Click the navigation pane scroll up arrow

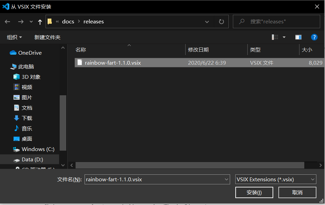(63, 48)
